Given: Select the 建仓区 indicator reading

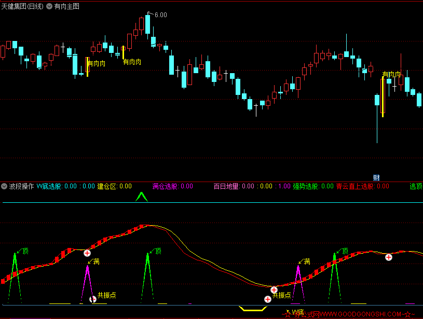Looking at the screenshot, I should coord(114,186).
